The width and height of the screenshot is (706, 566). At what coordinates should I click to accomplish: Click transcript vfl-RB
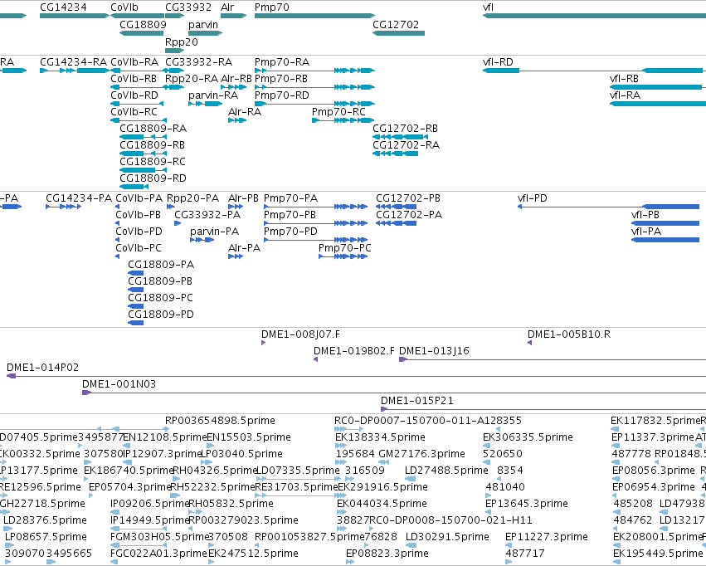624,79
